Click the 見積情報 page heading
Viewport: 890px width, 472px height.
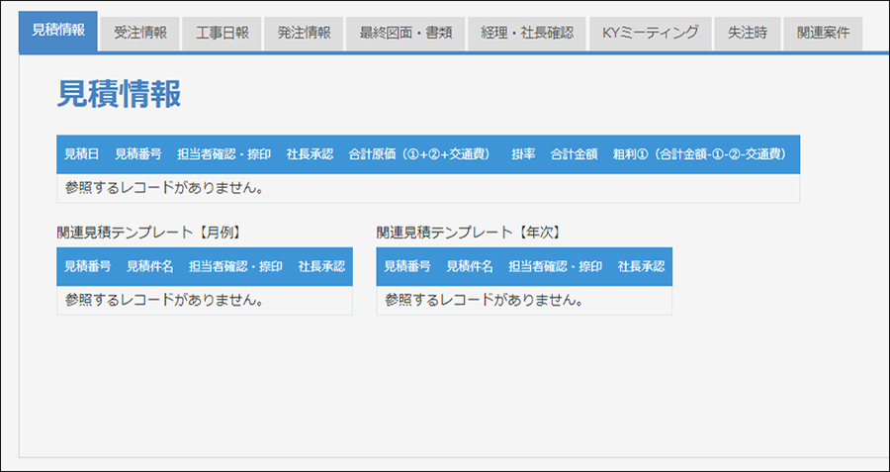(x=120, y=94)
